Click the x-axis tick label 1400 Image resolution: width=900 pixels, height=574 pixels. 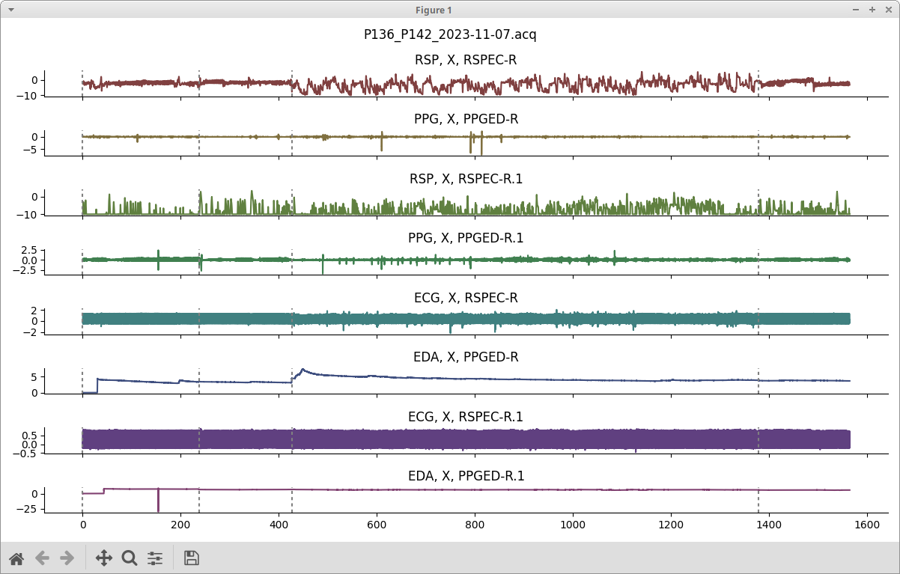click(x=770, y=525)
